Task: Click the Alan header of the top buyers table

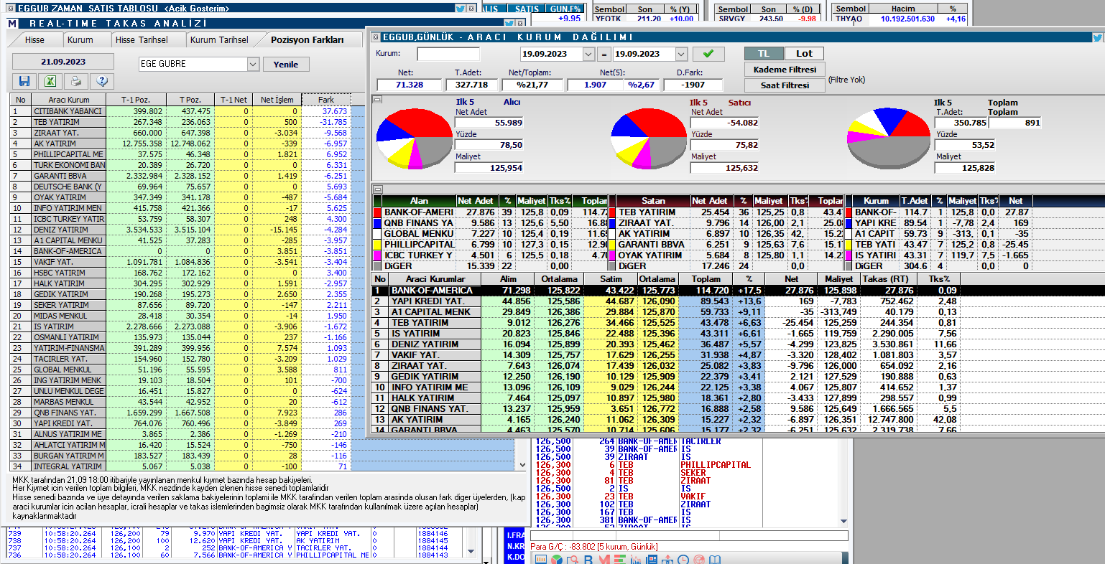Action: pos(419,201)
